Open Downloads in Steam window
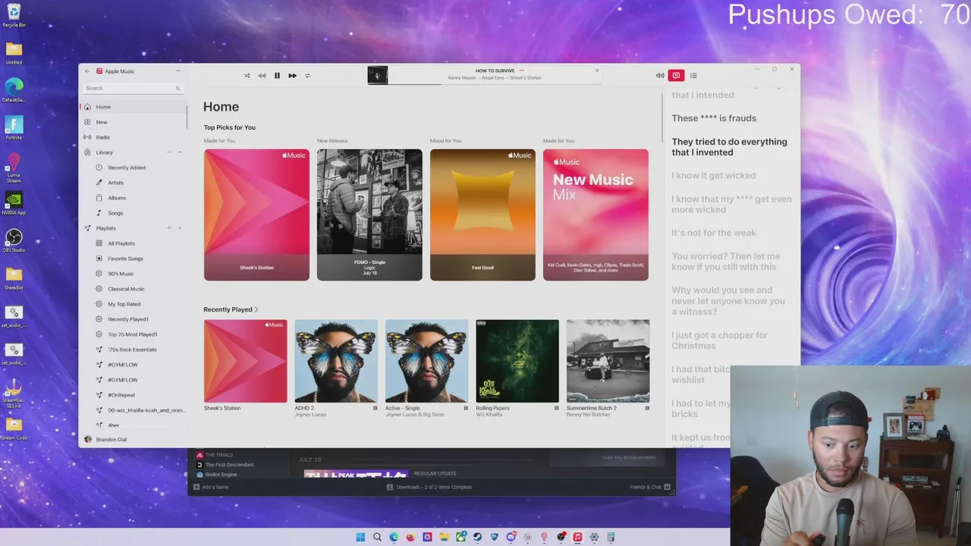 [429, 487]
